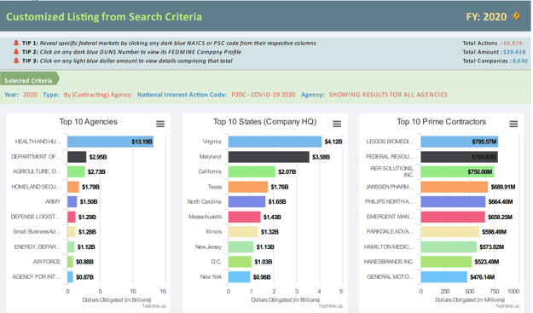Click the D.C. $1.03B bar
This screenshot has width=533, height=313.
(240, 262)
